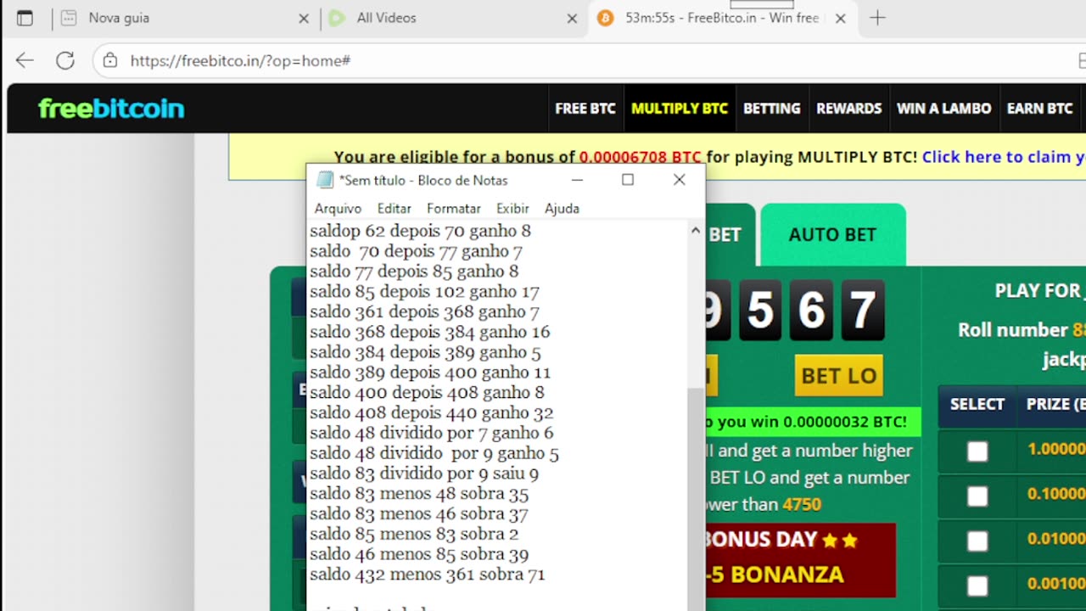Screen dimensions: 1086x611
Task: Close the FreeBitco.in tab
Action: pyautogui.click(x=840, y=18)
